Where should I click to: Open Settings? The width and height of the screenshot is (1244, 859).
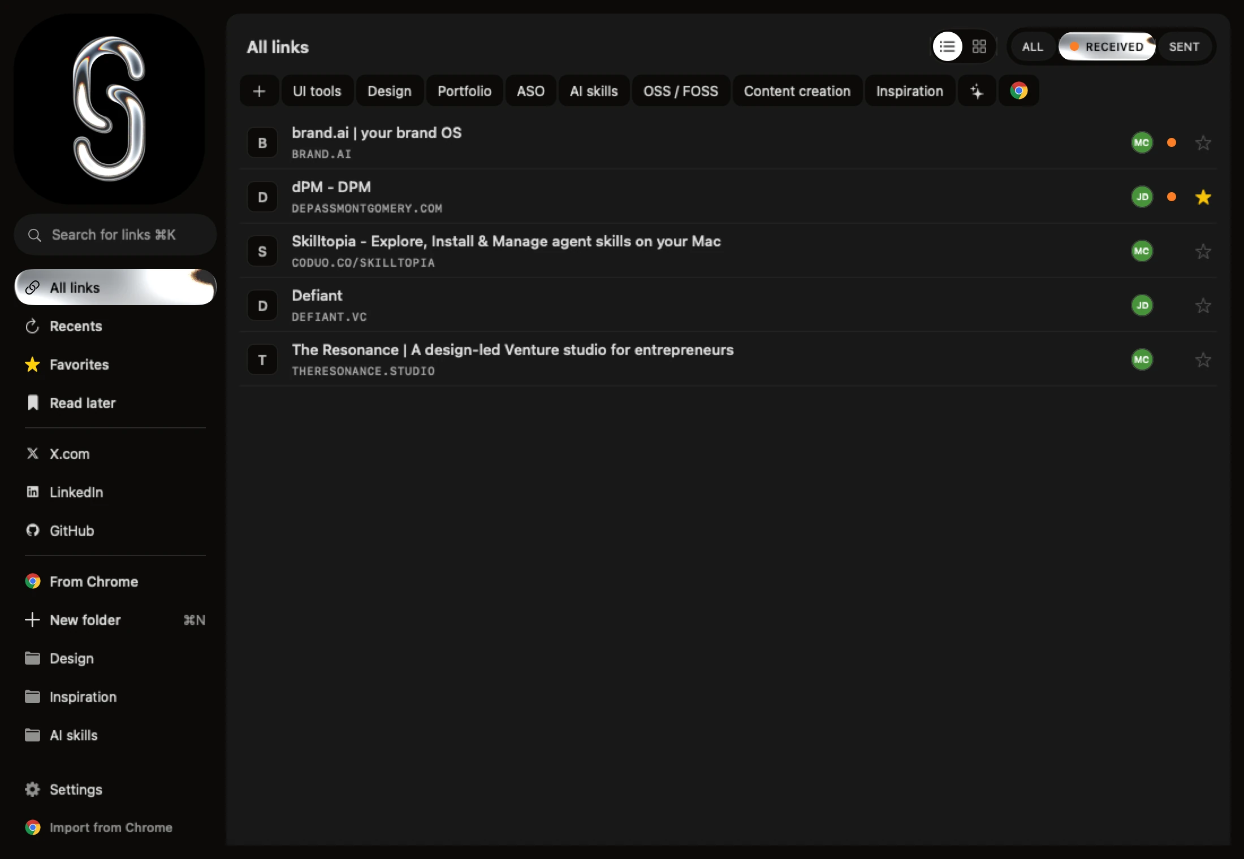click(x=115, y=789)
